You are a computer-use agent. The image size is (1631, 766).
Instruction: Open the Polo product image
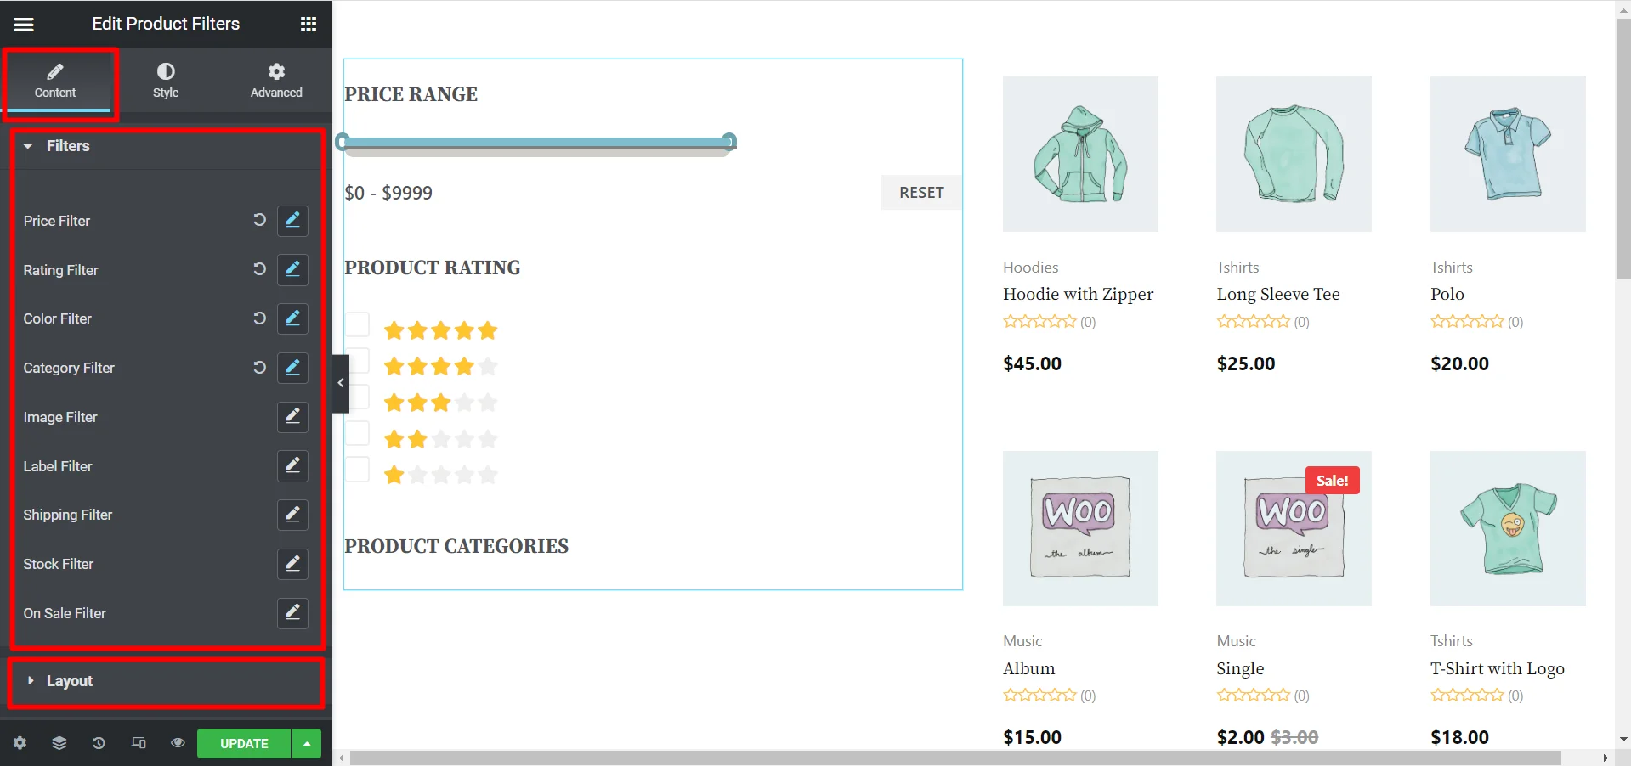click(x=1508, y=154)
